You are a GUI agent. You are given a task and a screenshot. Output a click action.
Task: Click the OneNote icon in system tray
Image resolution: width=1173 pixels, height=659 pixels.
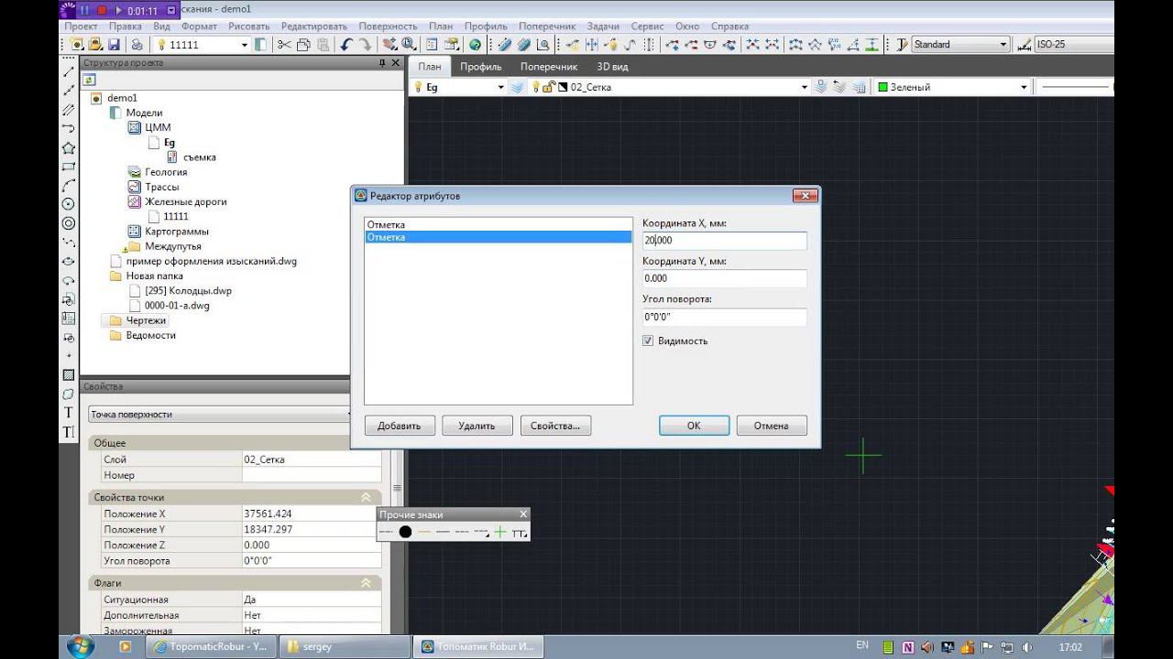pos(908,647)
